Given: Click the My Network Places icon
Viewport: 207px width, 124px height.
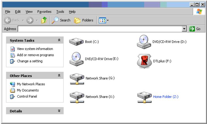Looking at the screenshot, I should coord(13,84).
